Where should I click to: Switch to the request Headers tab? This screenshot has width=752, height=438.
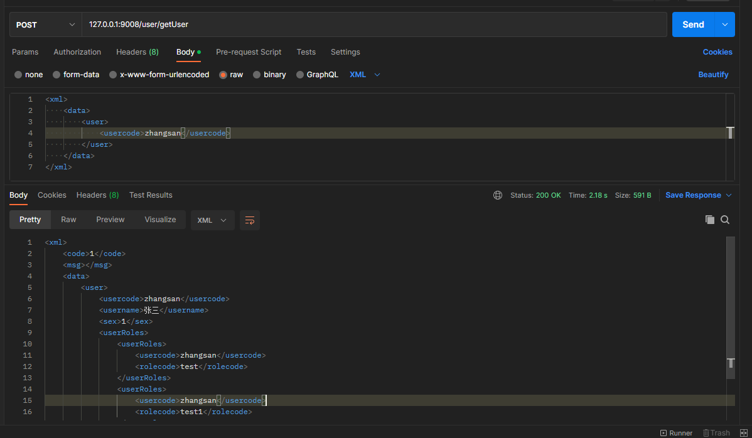coord(137,52)
